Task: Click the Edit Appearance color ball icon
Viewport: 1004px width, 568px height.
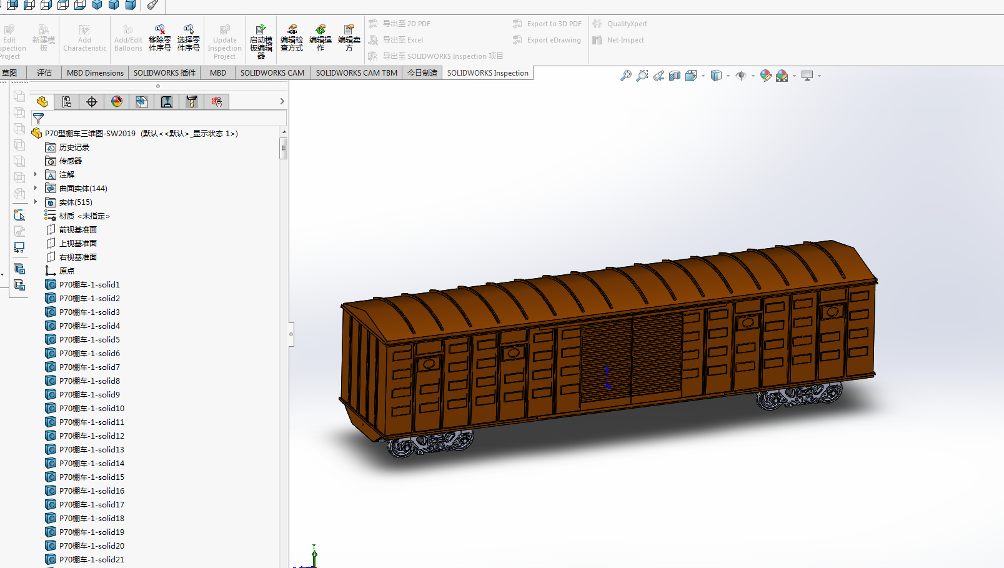Action: (x=765, y=76)
